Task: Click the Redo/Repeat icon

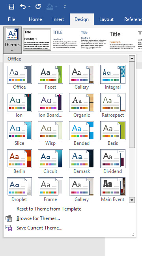Action: (x=38, y=7)
